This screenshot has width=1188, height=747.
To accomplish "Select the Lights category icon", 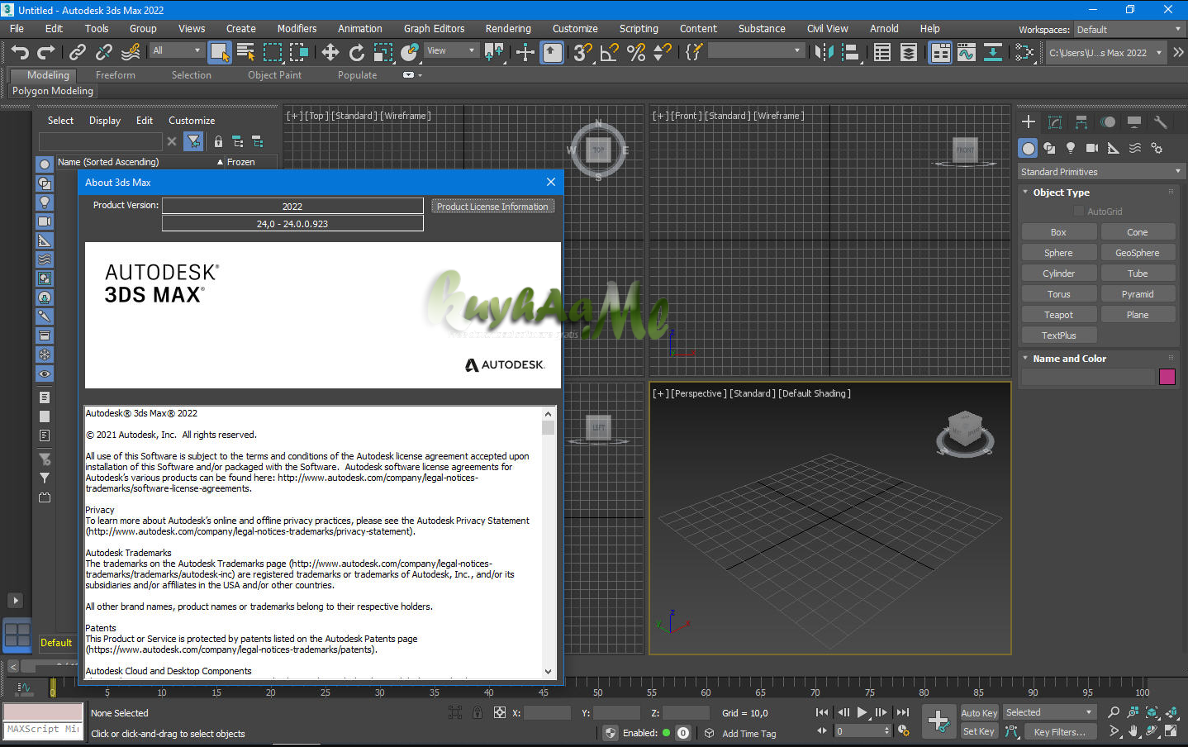I will [1071, 148].
